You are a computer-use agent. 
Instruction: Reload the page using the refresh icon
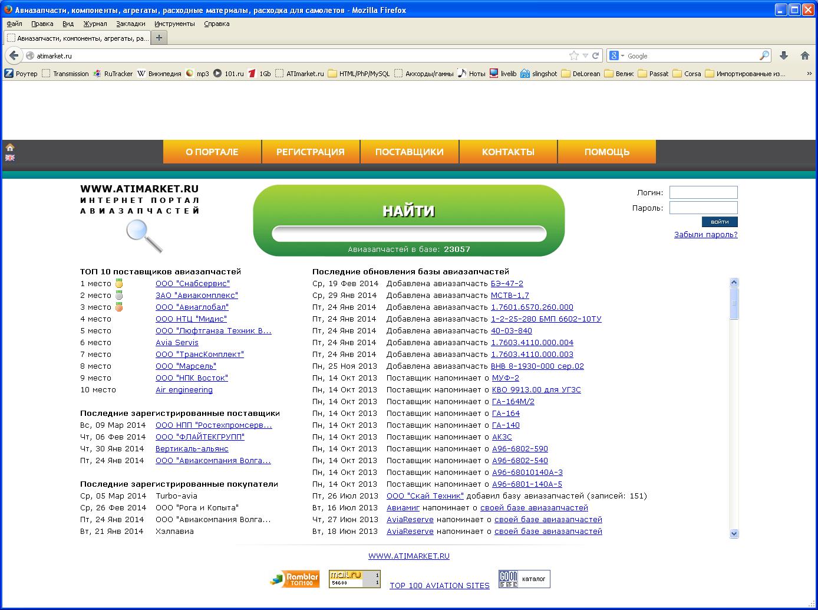[596, 55]
